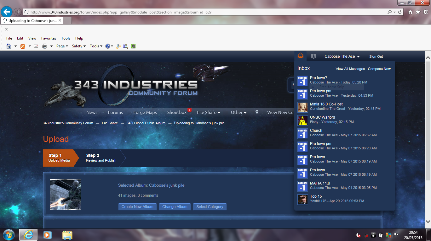The image size is (431, 241).
Task: Click the Evernote elephant toolbar icon
Action: 133,46
